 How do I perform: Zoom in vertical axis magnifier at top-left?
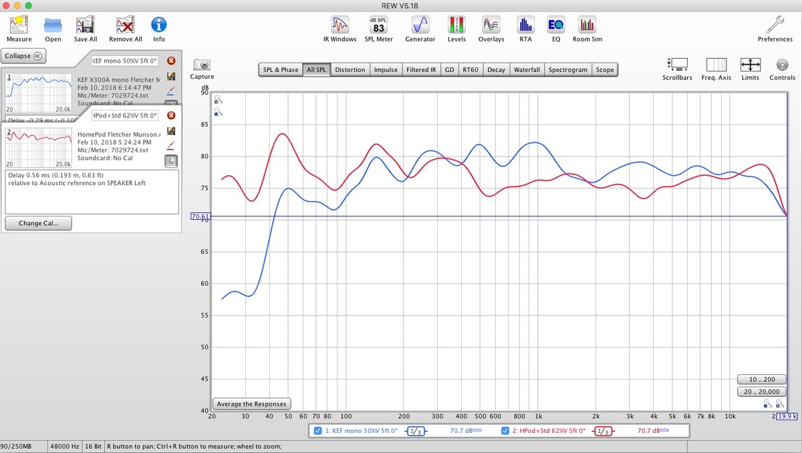pos(218,100)
